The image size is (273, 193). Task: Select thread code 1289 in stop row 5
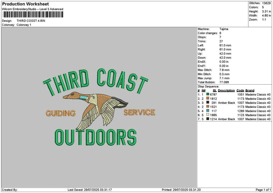click(240, 111)
